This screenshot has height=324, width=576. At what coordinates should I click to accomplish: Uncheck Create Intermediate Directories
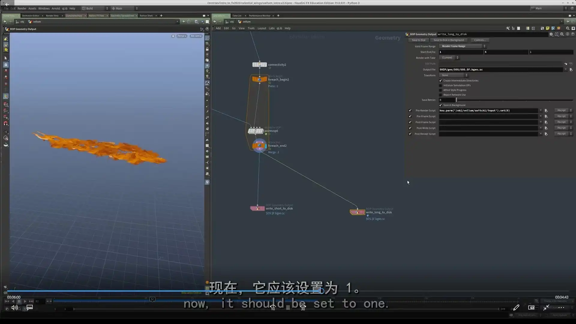(x=441, y=81)
